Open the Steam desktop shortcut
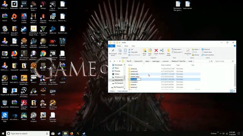 point(24,30)
